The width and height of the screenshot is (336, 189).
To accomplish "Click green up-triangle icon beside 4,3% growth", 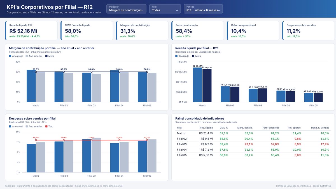I will coord(32,36).
